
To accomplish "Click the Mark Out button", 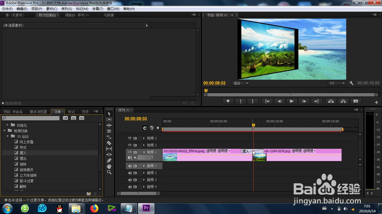I will tap(253, 101).
